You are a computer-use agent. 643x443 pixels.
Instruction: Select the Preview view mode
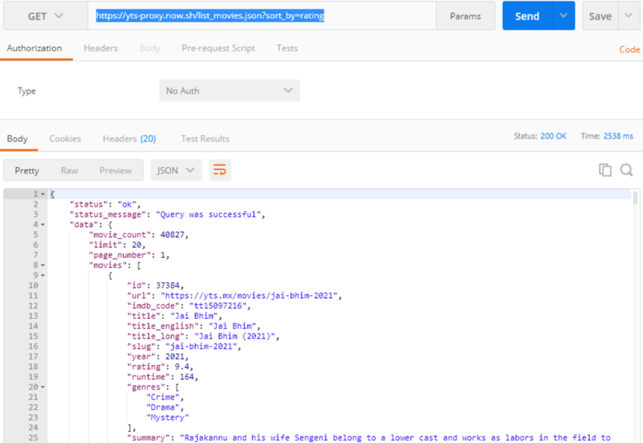tap(115, 170)
